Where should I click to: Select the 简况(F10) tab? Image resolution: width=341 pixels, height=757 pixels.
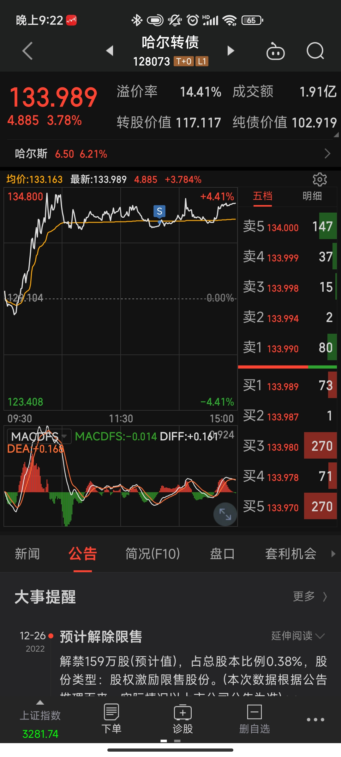point(153,554)
